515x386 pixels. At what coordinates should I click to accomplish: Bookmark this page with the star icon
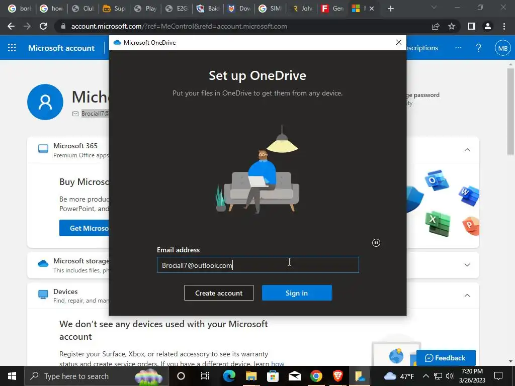tap(452, 26)
